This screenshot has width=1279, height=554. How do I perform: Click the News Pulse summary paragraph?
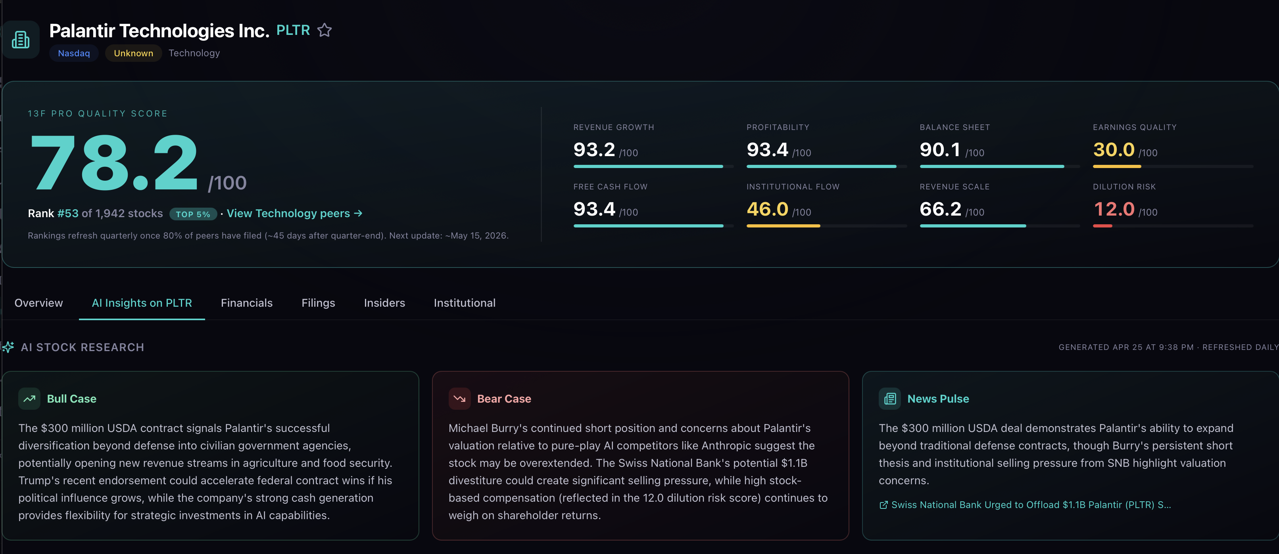(x=1056, y=454)
